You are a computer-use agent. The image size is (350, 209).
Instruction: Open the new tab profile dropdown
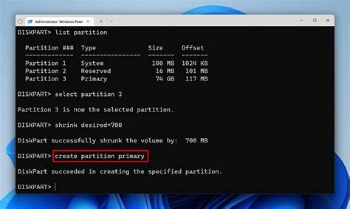pos(111,21)
